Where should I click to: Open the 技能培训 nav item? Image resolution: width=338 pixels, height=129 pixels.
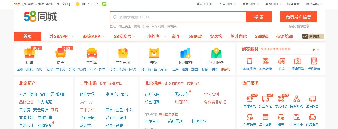pyautogui.click(x=285, y=36)
